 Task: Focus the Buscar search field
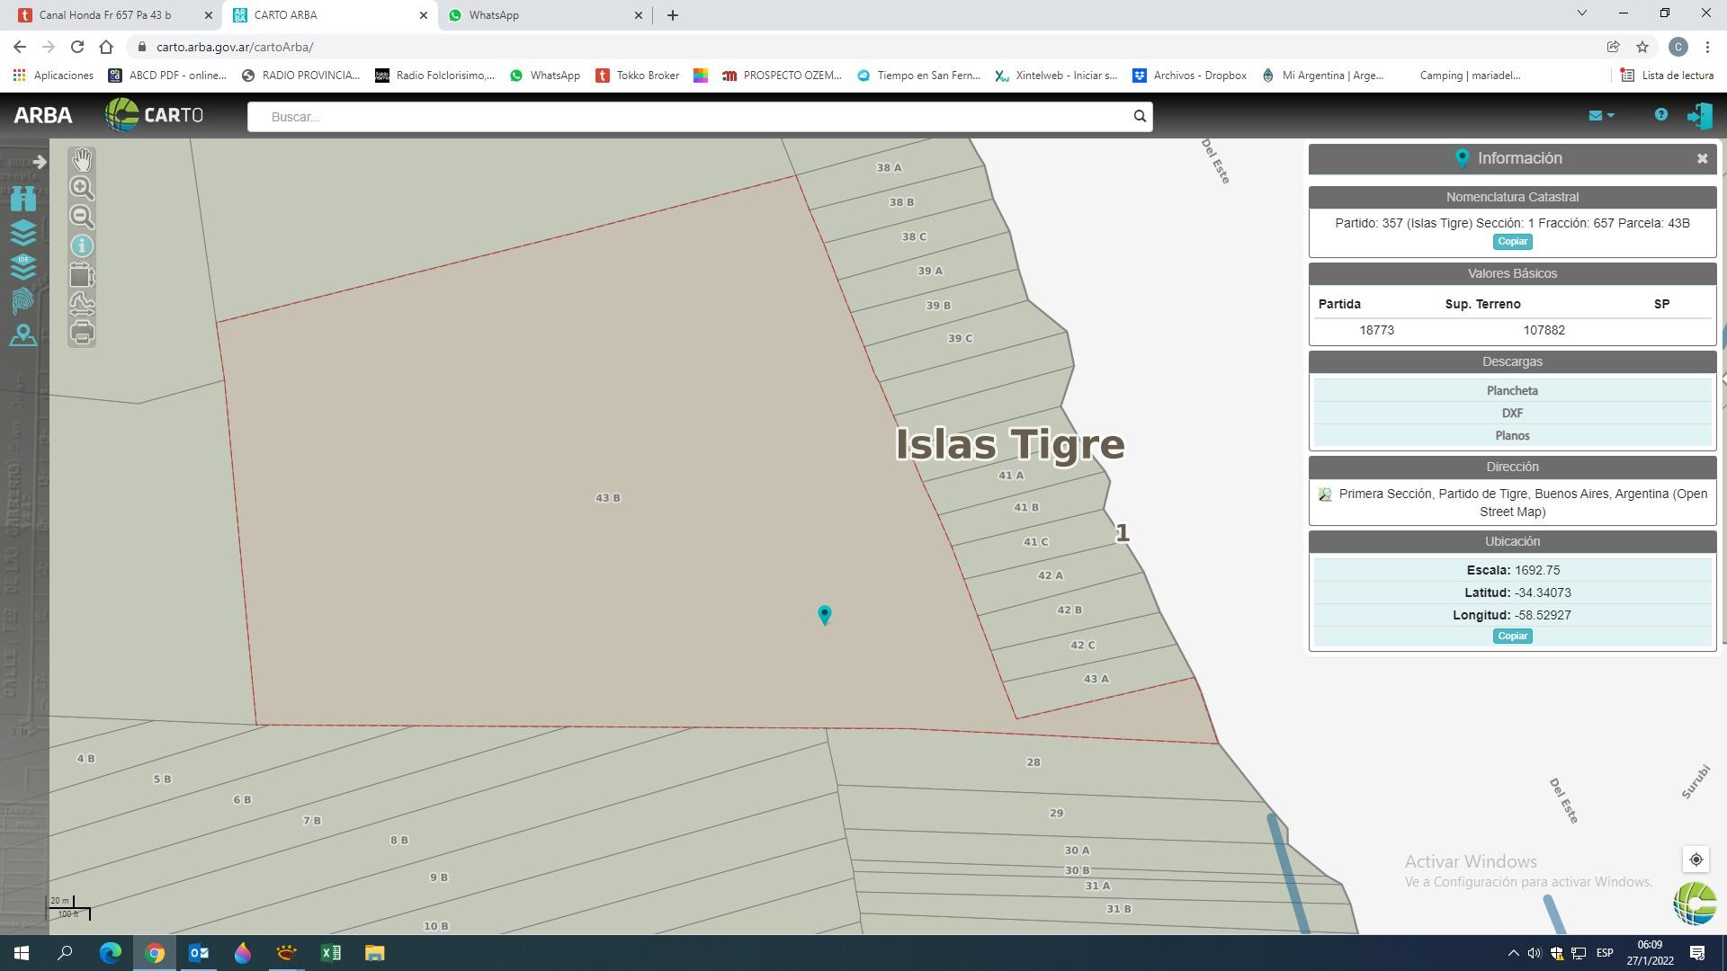(x=689, y=116)
